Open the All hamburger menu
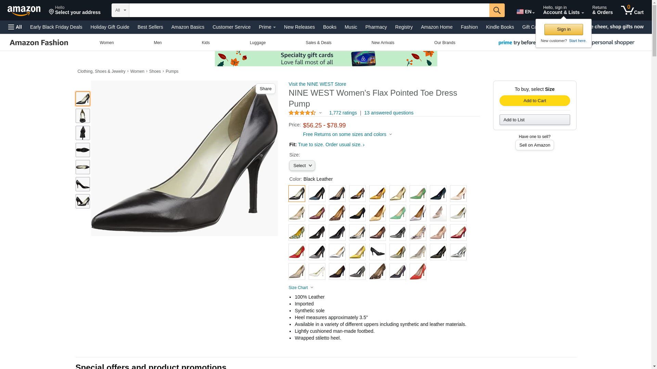 coord(15,27)
